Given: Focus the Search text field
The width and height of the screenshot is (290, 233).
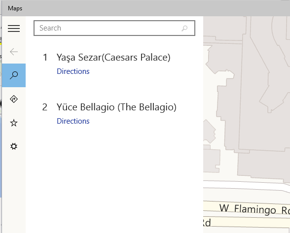Looking at the screenshot, I should pyautogui.click(x=114, y=28).
